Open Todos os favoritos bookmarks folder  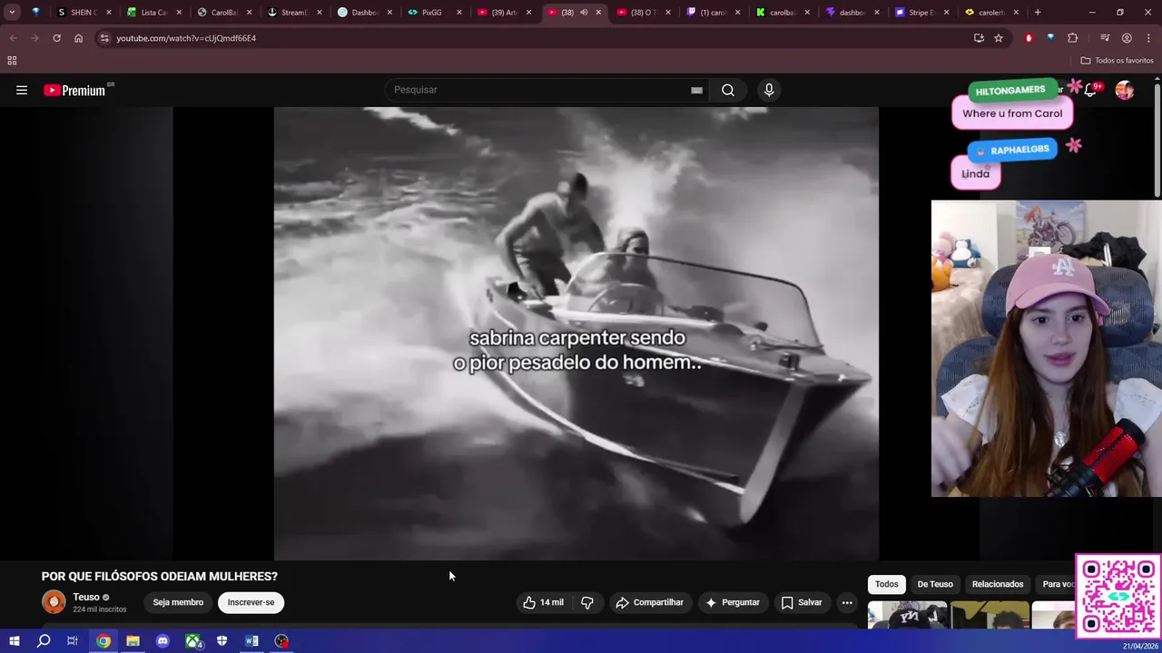[1117, 61]
